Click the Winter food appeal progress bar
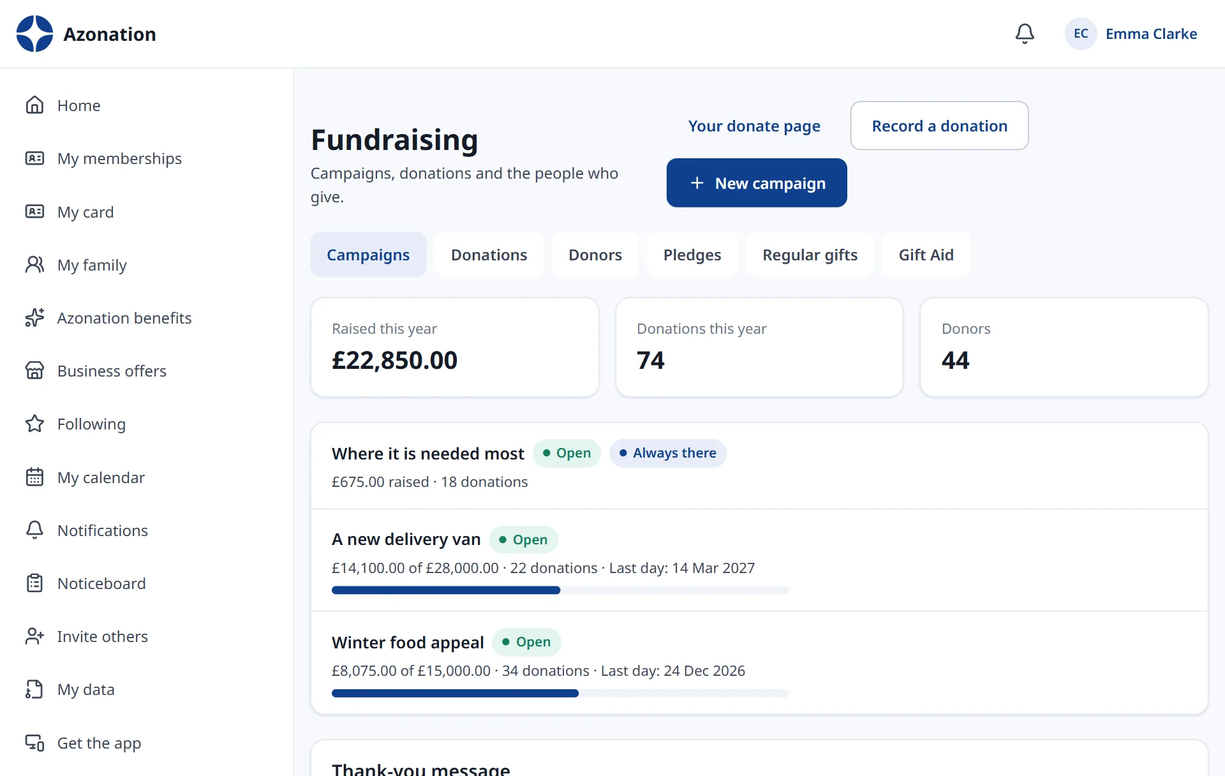Screen dimensions: 1225x776 (560, 693)
